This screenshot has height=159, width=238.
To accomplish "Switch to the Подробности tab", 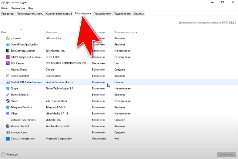I will tap(122, 14).
